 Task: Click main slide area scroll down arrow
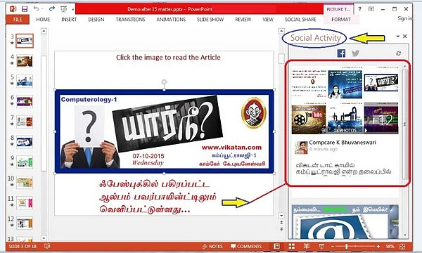coord(281,216)
